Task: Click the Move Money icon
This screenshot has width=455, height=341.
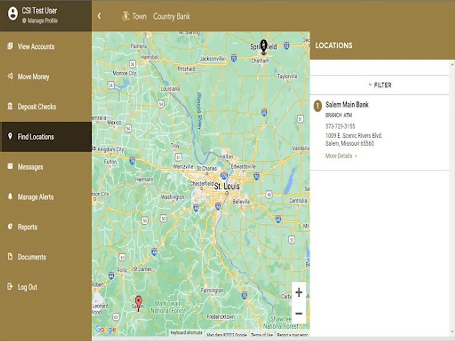Action: pyautogui.click(x=10, y=76)
